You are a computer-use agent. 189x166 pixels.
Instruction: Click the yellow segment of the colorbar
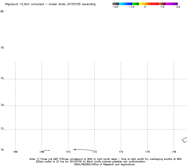(142, 4)
